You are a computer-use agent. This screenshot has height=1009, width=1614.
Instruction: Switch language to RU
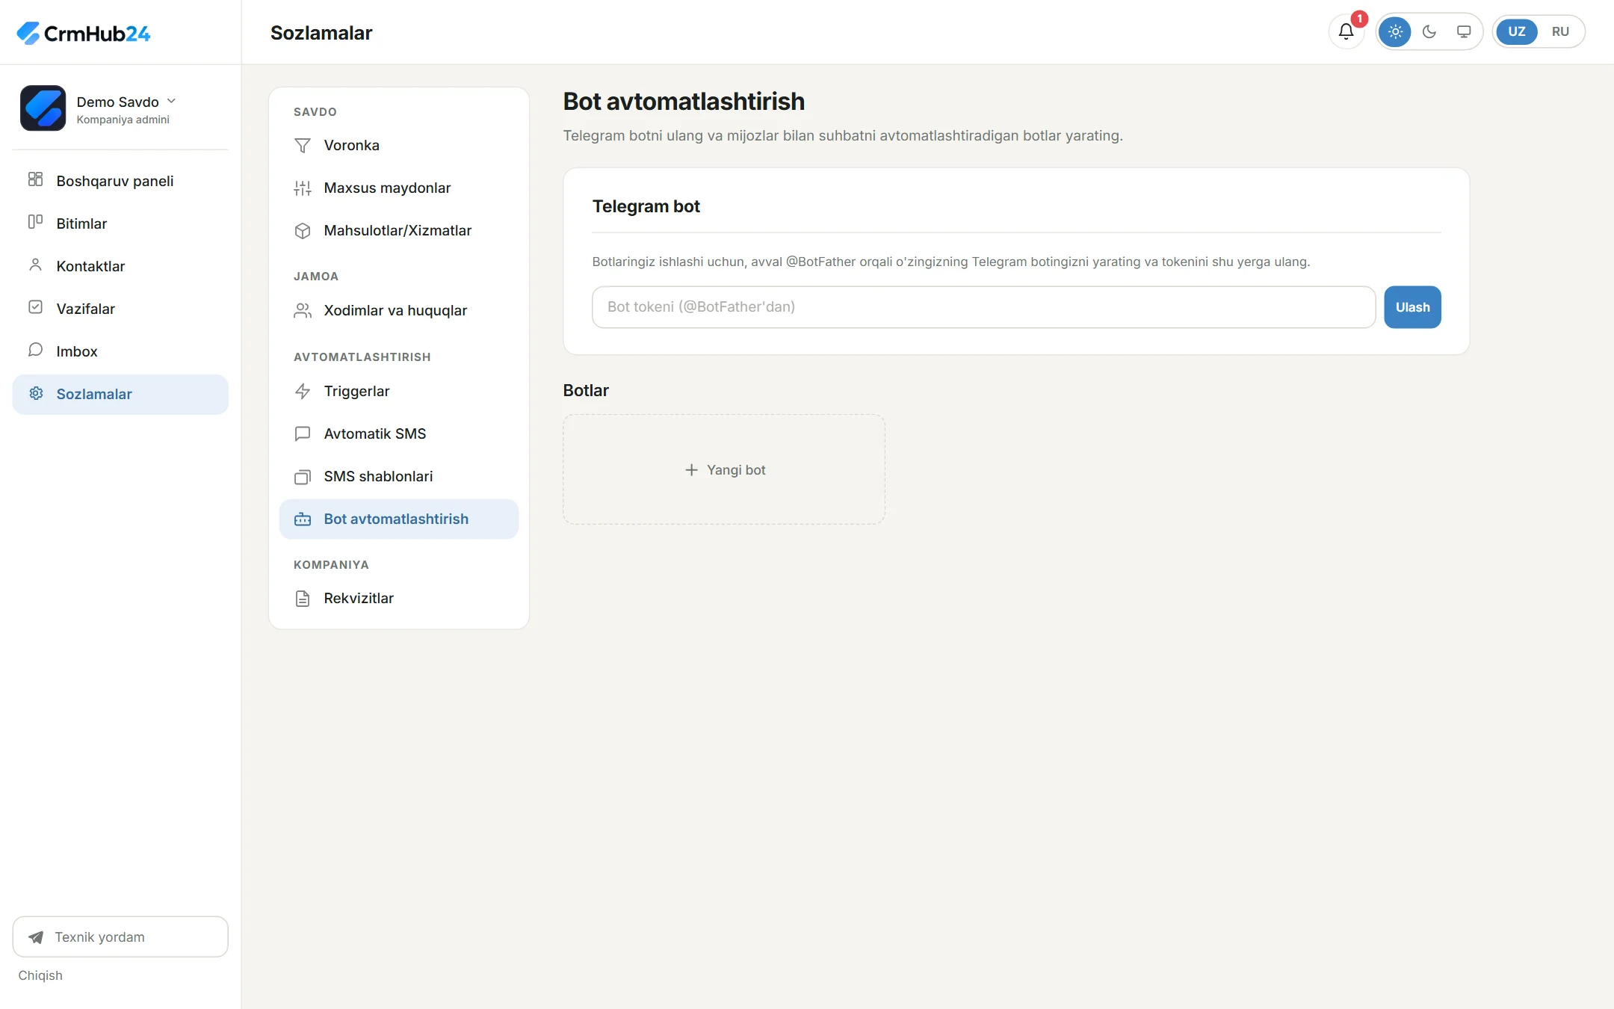tap(1560, 31)
